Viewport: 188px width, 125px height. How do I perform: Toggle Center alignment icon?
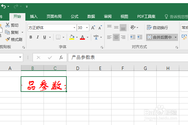pos(116,37)
